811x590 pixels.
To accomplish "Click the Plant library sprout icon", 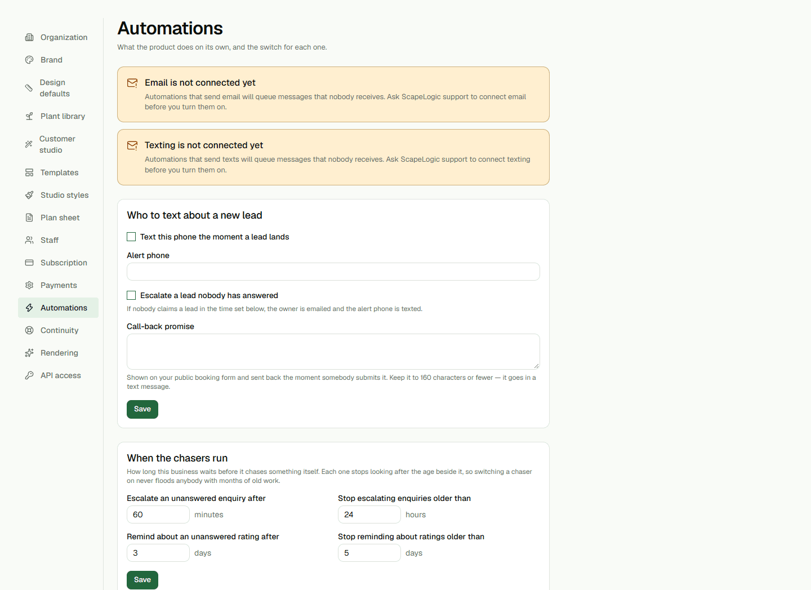I will pyautogui.click(x=29, y=116).
